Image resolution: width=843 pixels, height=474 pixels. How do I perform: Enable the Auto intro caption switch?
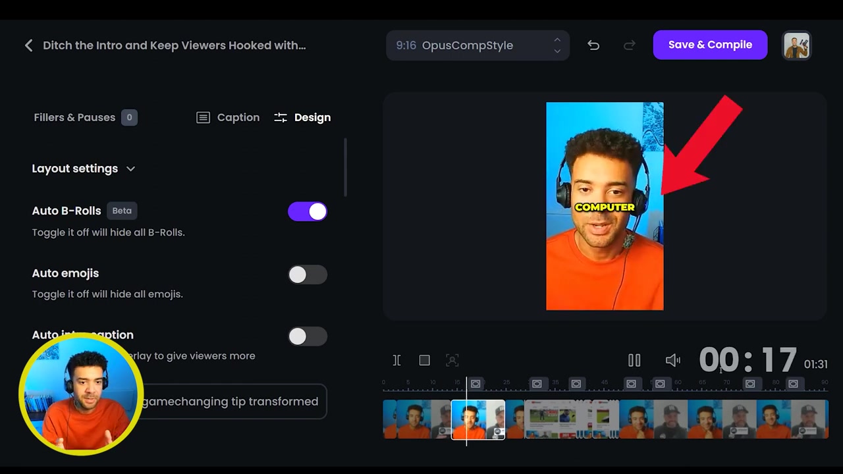click(x=308, y=336)
